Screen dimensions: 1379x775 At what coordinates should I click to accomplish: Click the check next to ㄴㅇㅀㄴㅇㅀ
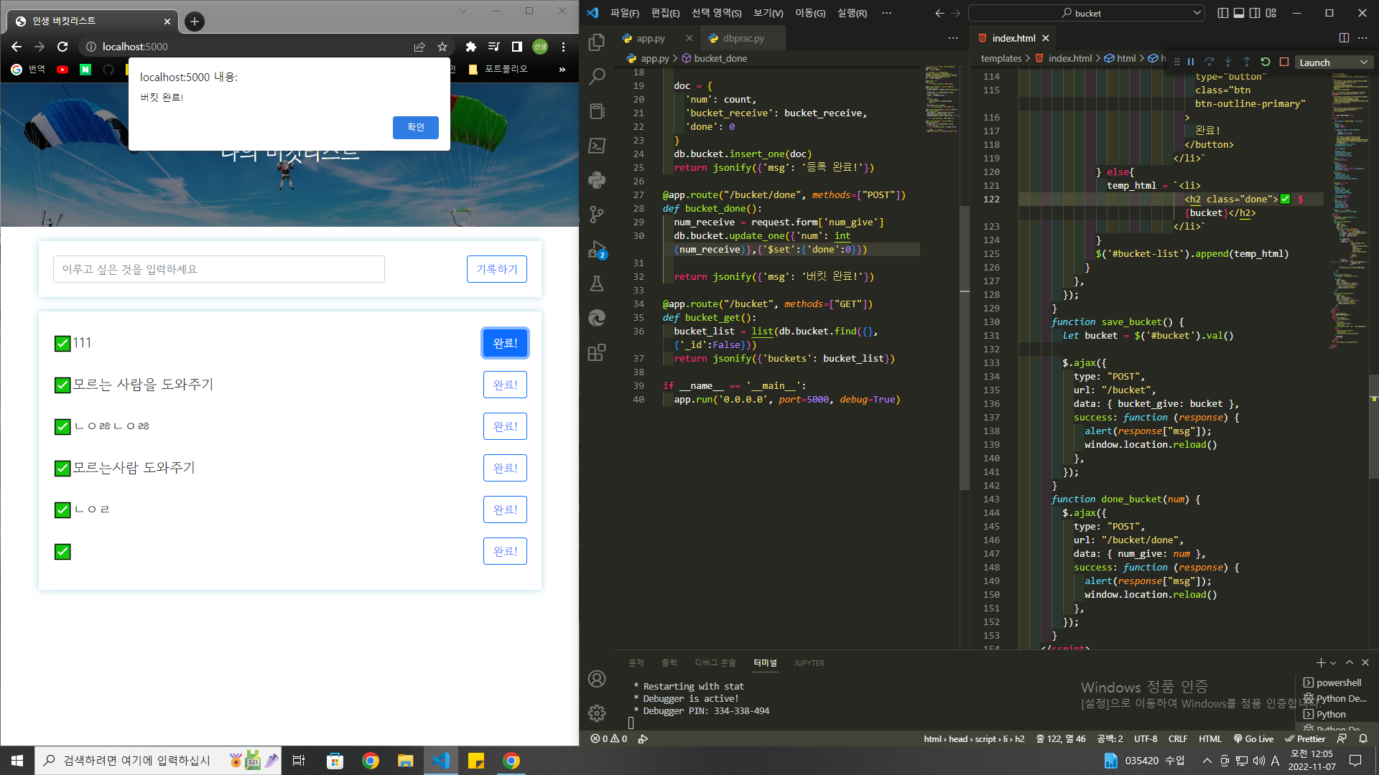(62, 426)
